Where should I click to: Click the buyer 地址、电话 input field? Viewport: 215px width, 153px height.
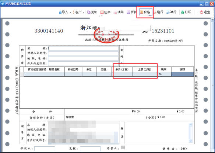[x=83, y=59]
